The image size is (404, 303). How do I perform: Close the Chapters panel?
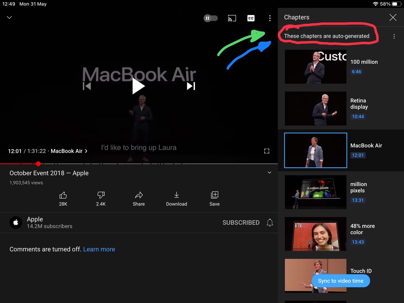coord(393,18)
